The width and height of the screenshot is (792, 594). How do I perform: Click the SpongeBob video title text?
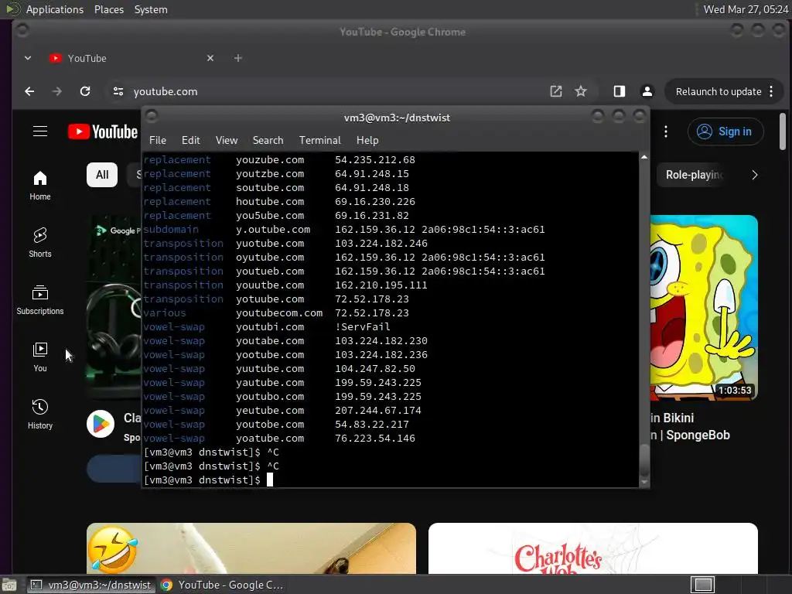690,426
